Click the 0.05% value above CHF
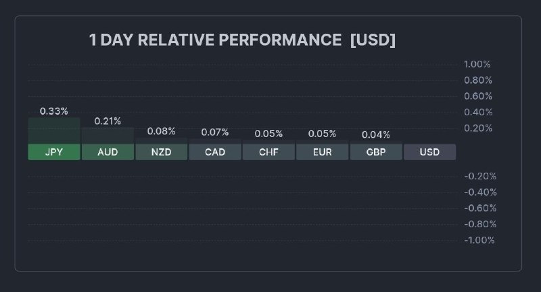541x292 pixels. 268,134
